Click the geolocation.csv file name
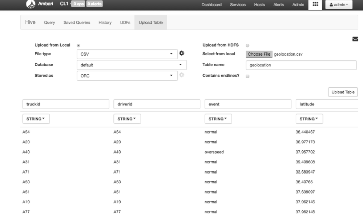The height and width of the screenshot is (222, 363). tap(288, 54)
